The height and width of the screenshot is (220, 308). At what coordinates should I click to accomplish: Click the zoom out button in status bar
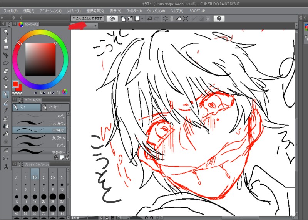(101, 218)
